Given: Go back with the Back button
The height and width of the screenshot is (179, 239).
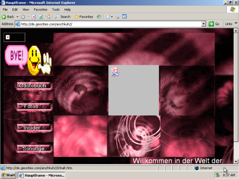Looking at the screenshot, I should 8,17.
